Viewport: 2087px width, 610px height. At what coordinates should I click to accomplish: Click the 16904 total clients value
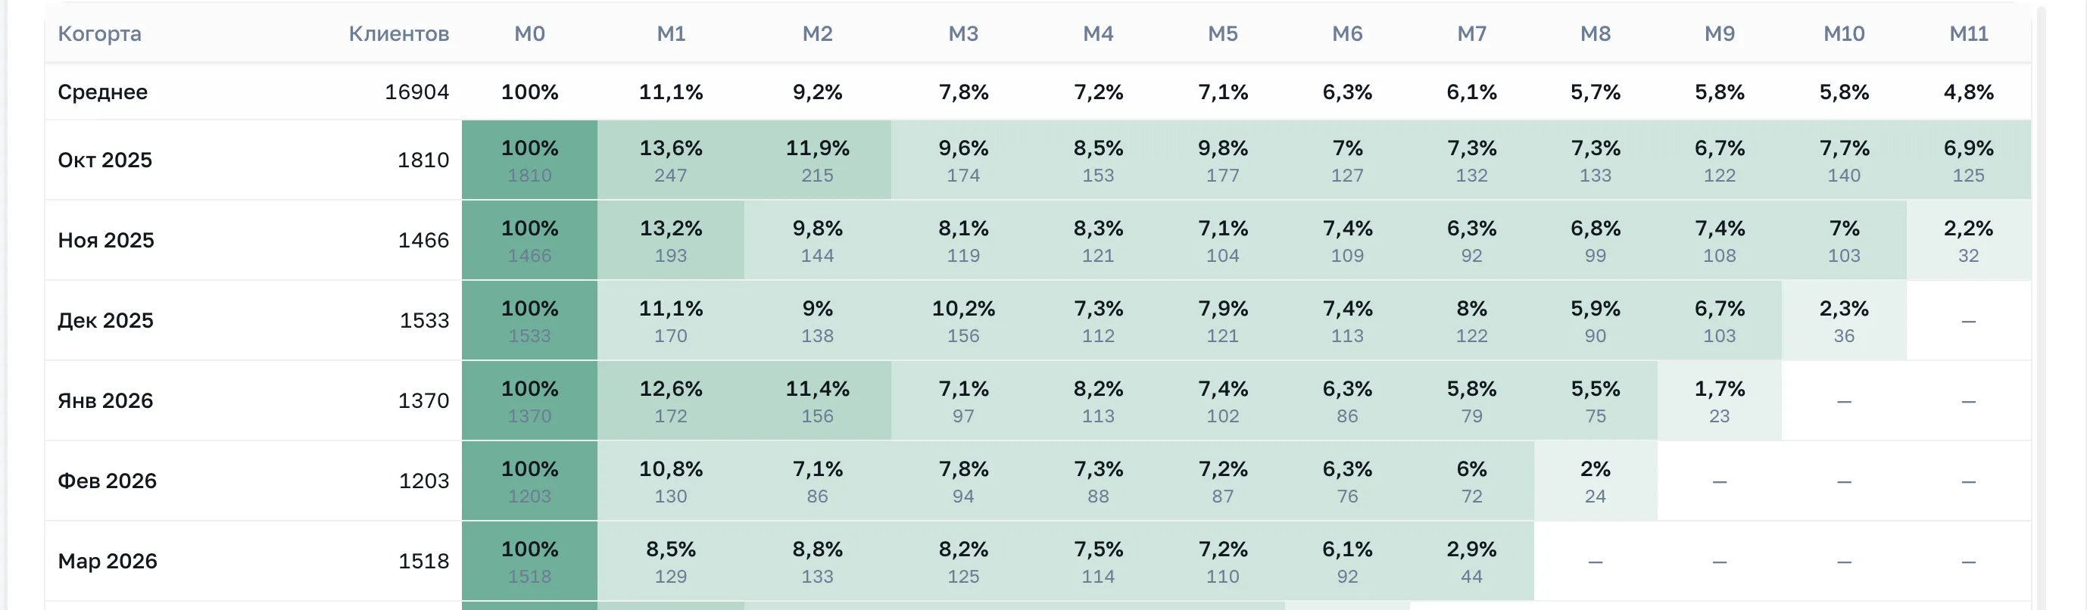pos(416,92)
